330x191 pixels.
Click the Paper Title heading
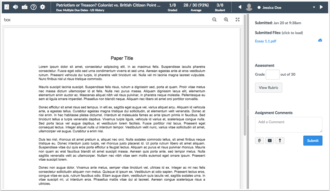pyautogui.click(x=122, y=58)
